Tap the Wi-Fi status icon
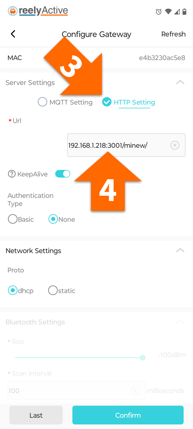The height and width of the screenshot is (429, 193). pos(168,12)
